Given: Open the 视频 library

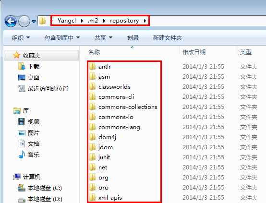Looking at the screenshot, I should 34,121.
